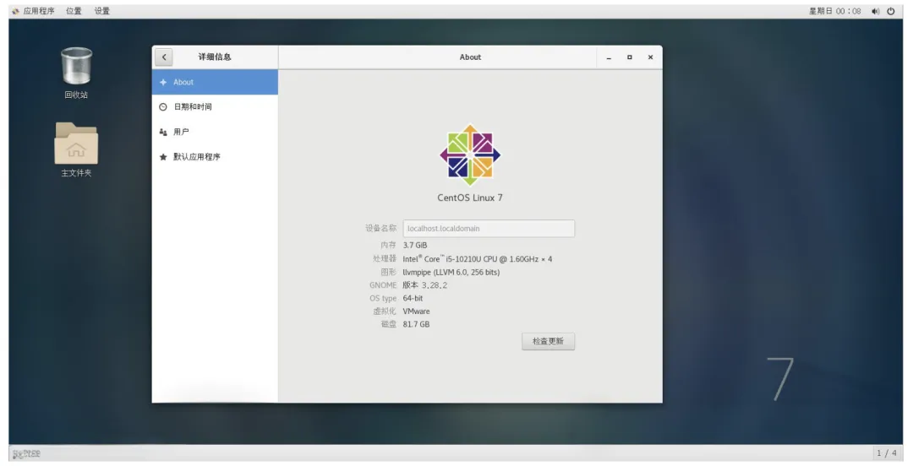Click the processor text Intel Core i5-10210U
Screen dimensions: 913x466
pyautogui.click(x=478, y=259)
